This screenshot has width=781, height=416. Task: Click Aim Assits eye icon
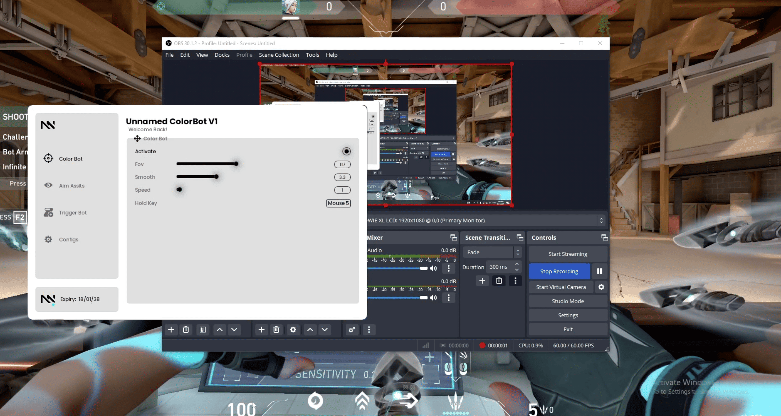[48, 185]
